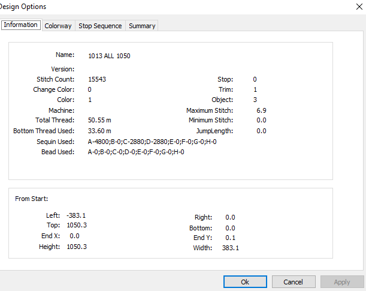Viewport: 366px width, 291px height.
Task: Click the Object value 3
Action: click(255, 100)
